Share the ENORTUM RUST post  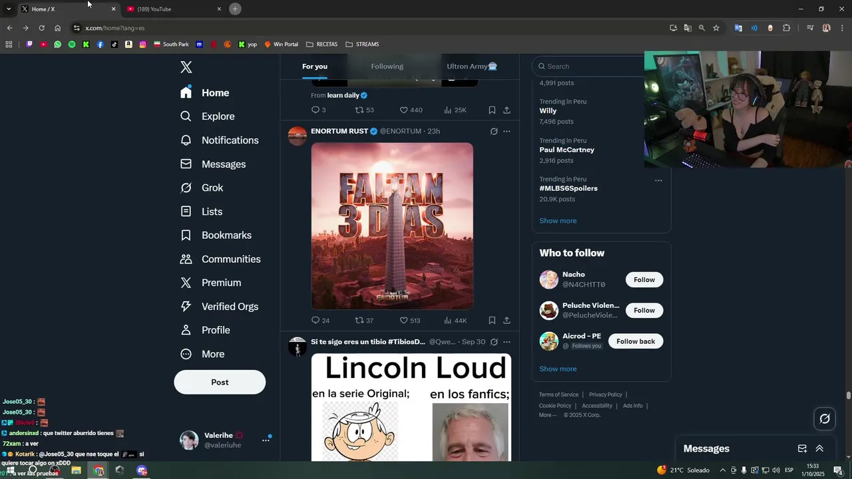tap(507, 321)
